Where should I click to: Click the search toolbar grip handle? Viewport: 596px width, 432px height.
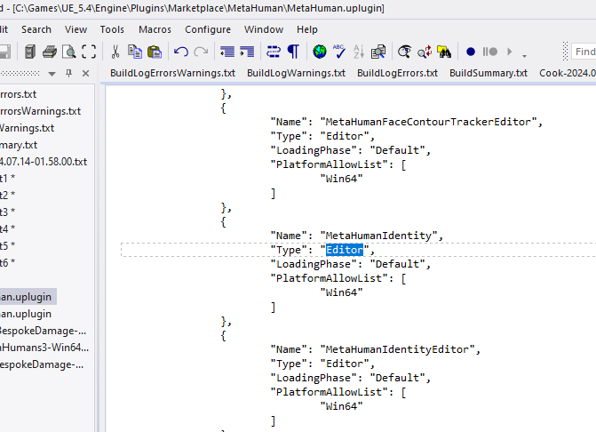[x=565, y=52]
